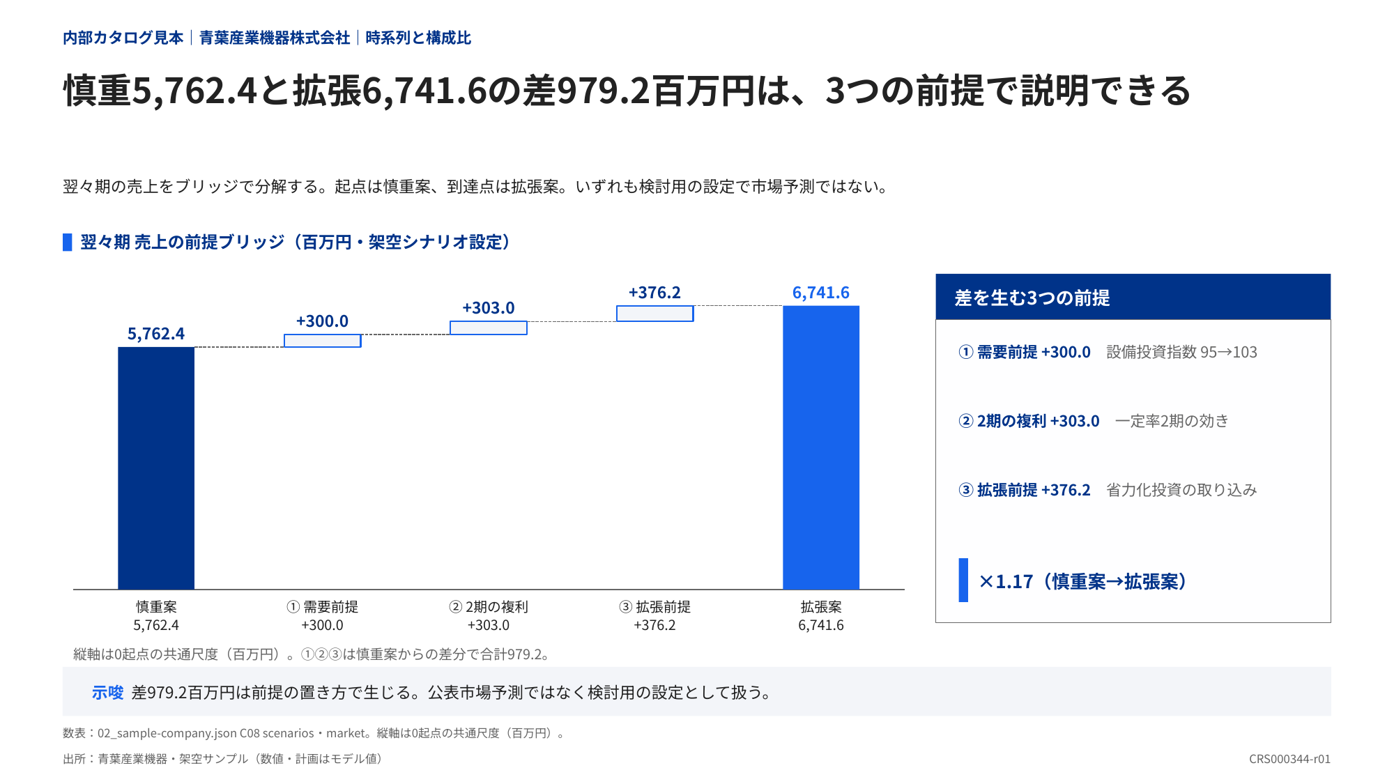Click the 数表 source line with 02_sample-company.json
Viewport: 1394px width, 784px height.
pos(316,733)
